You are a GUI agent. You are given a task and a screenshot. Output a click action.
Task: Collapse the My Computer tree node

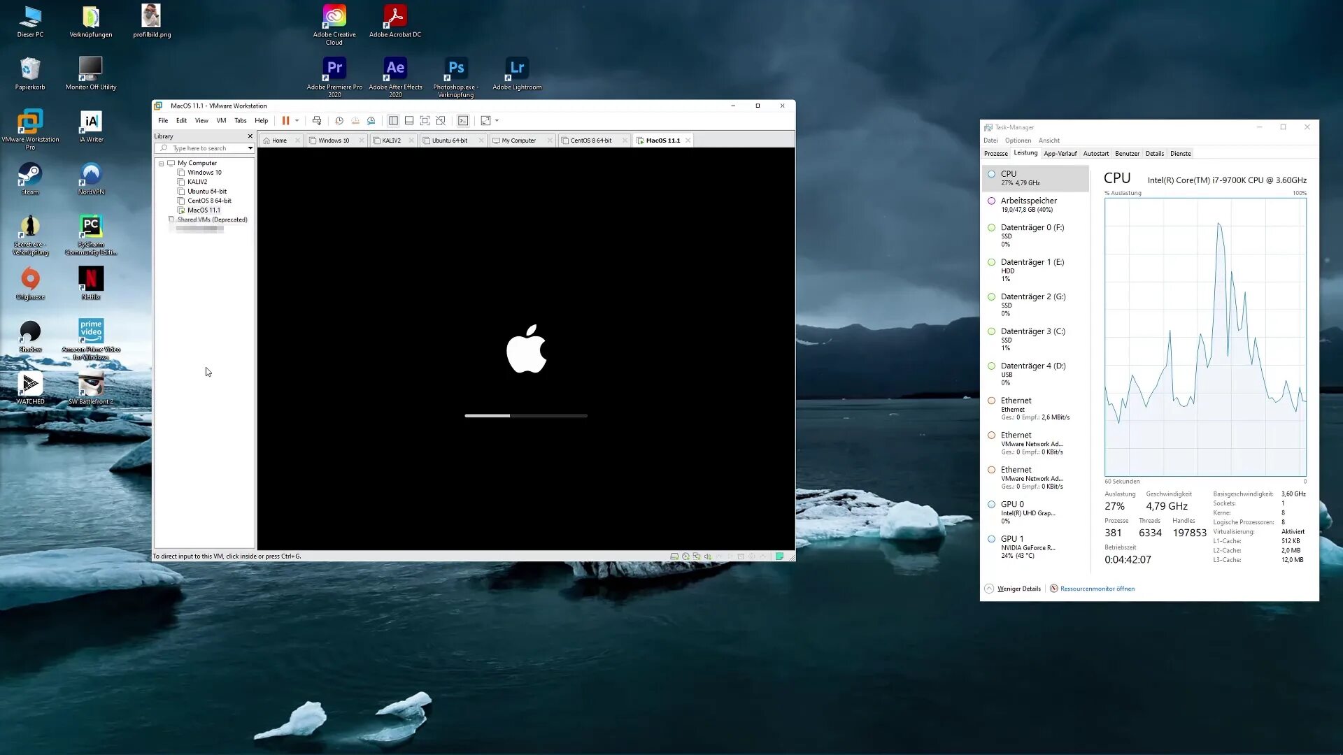(162, 163)
